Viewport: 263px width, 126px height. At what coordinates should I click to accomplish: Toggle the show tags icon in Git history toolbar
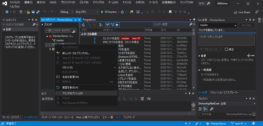click(117, 25)
